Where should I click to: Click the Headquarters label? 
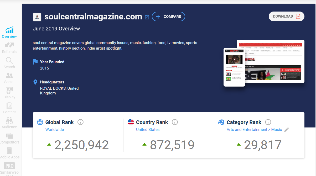pyautogui.click(x=52, y=82)
